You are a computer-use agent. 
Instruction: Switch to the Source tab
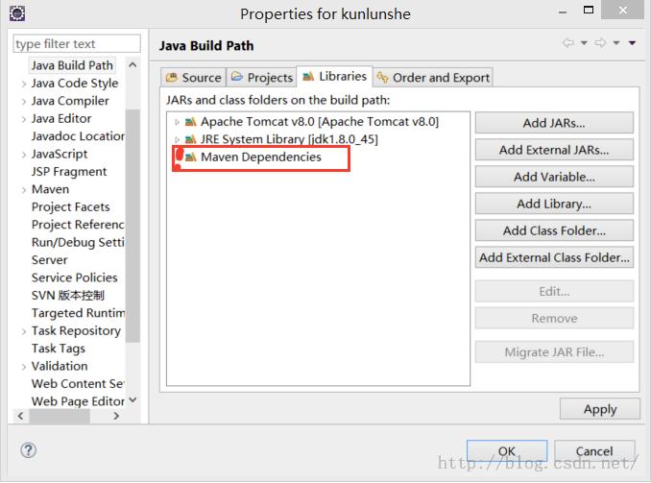(x=193, y=77)
